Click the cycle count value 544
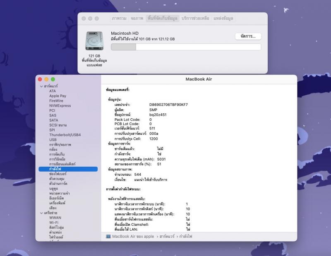This screenshot has width=331, height=256. [x=138, y=175]
